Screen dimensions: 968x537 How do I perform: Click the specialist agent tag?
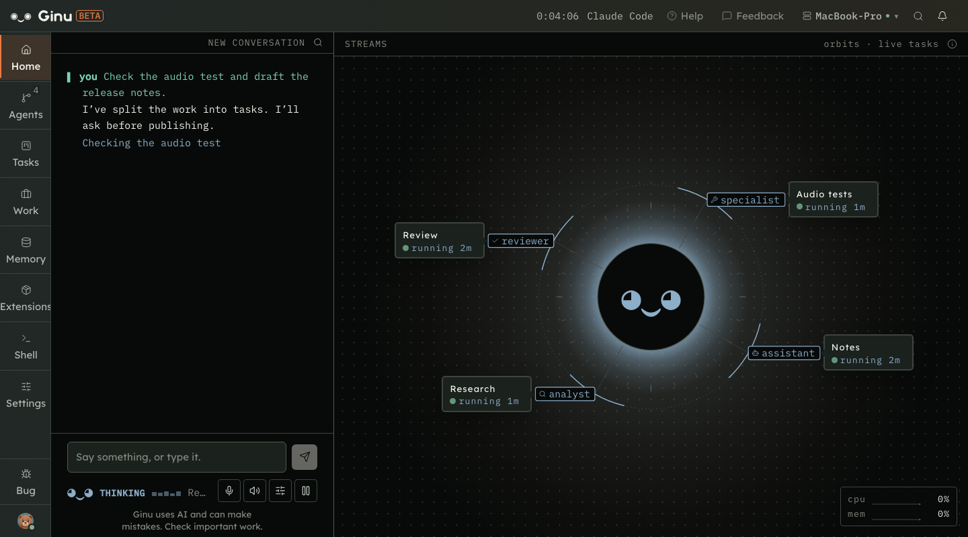(x=746, y=199)
